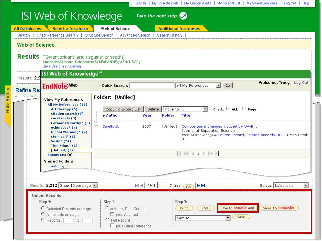Go to last results page in Web of Science
The height and width of the screenshot is (241, 322).
(203, 185)
